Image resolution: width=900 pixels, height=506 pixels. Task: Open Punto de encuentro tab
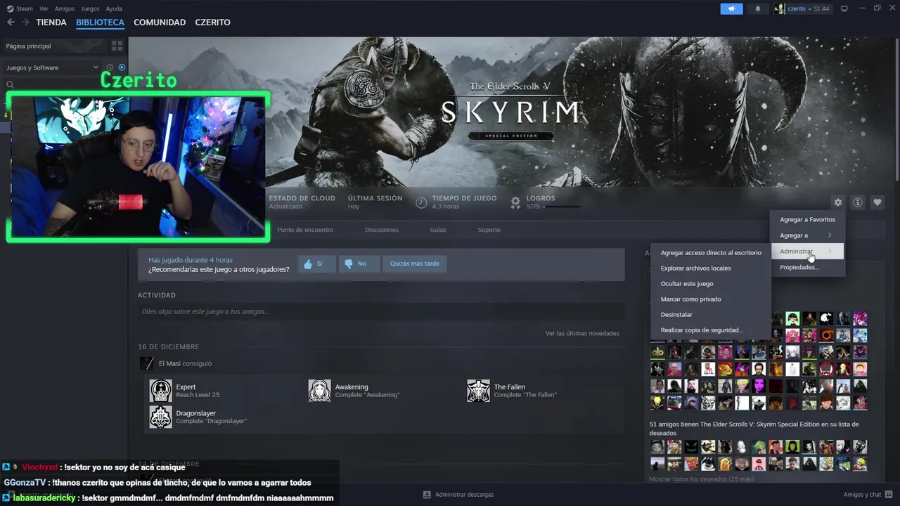(305, 230)
